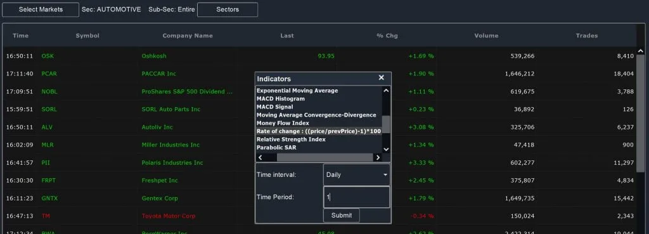Screen dimensions: 649x234
Task: Click indicator list scroll up arrow
Action: click(x=386, y=90)
